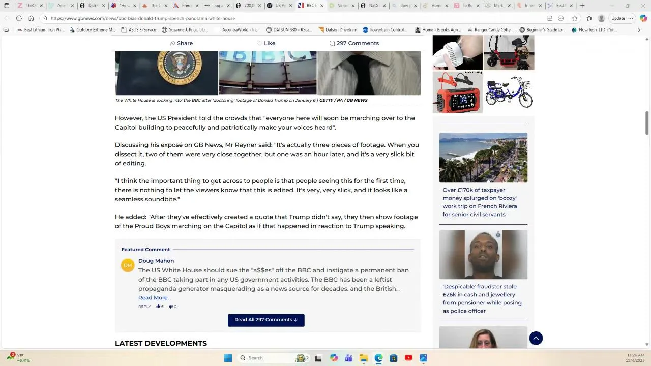Open Ranger Candy Coffe... bookmark
The width and height of the screenshot is (651, 366).
pyautogui.click(x=490, y=30)
